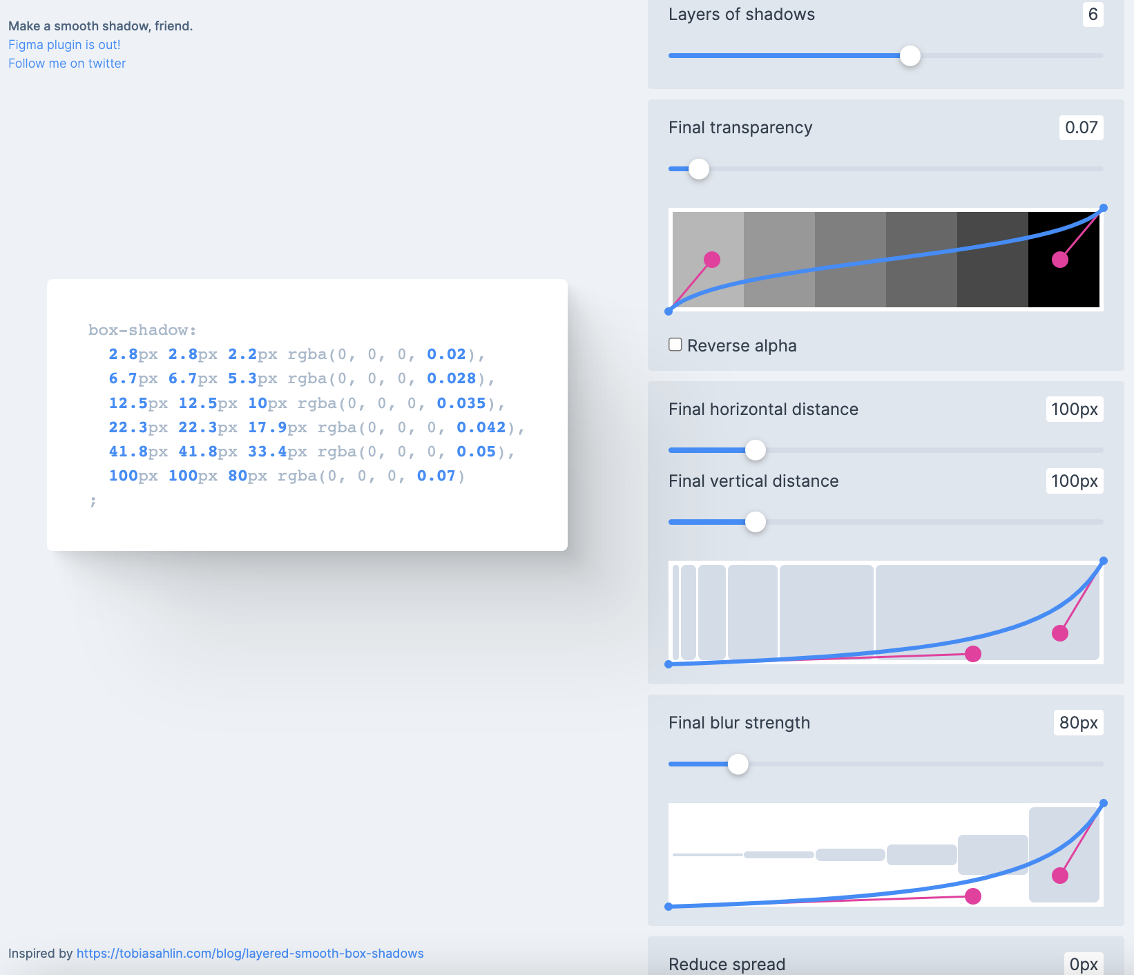Click the Final transparency slider handle
The width and height of the screenshot is (1134, 975).
pos(699,169)
